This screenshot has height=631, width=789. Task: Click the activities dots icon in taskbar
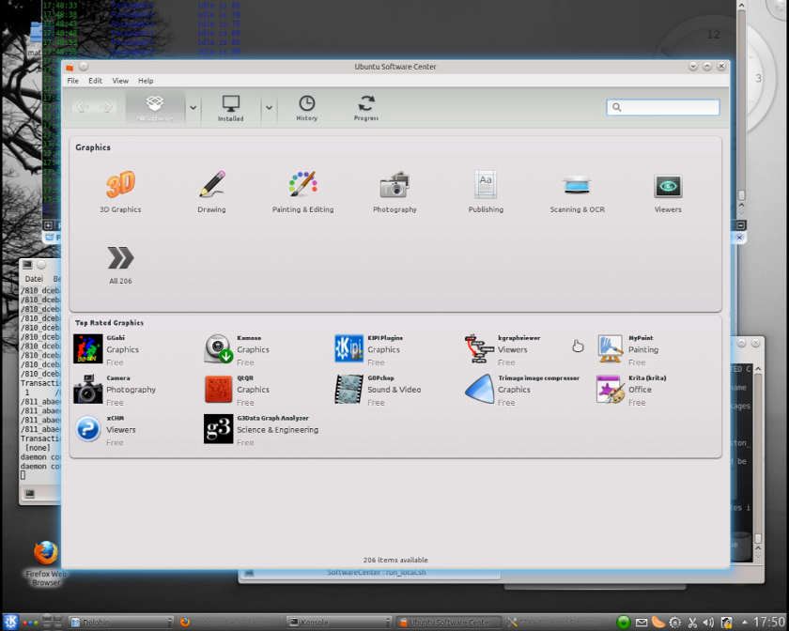point(30,623)
